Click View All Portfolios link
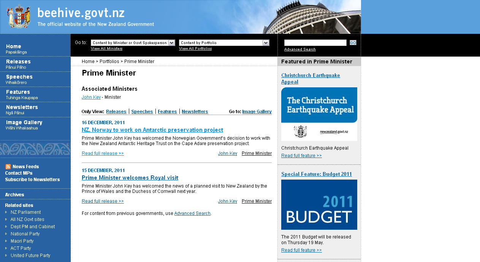 195,49
